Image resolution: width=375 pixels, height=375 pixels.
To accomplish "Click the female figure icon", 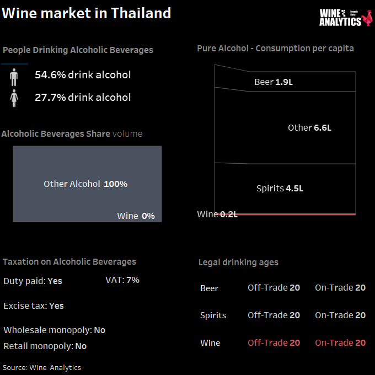I will click(x=14, y=98).
